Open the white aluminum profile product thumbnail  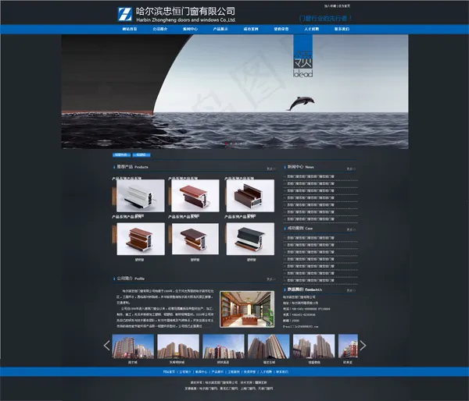click(141, 196)
